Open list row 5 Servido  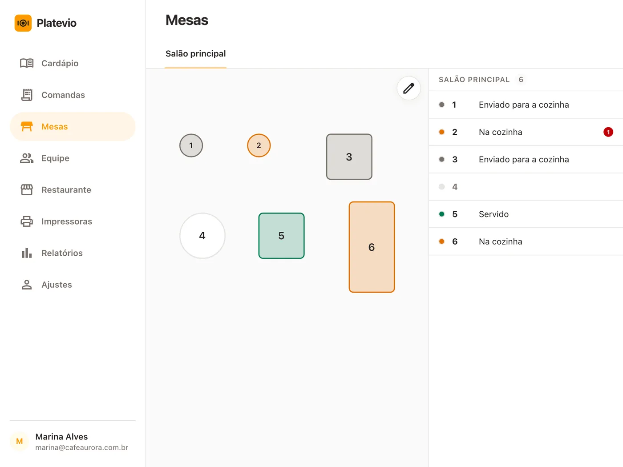526,214
